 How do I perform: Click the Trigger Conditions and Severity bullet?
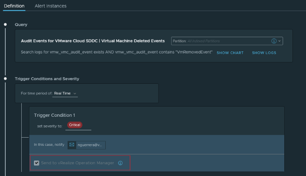[5, 78]
